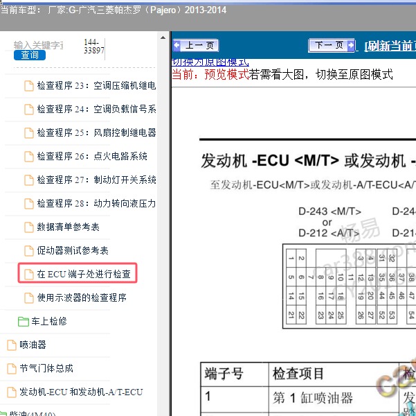Screen dimensions: 416x416
Task: Open 检查程序 23 空调压缩机继电 item
Action: coord(96,85)
